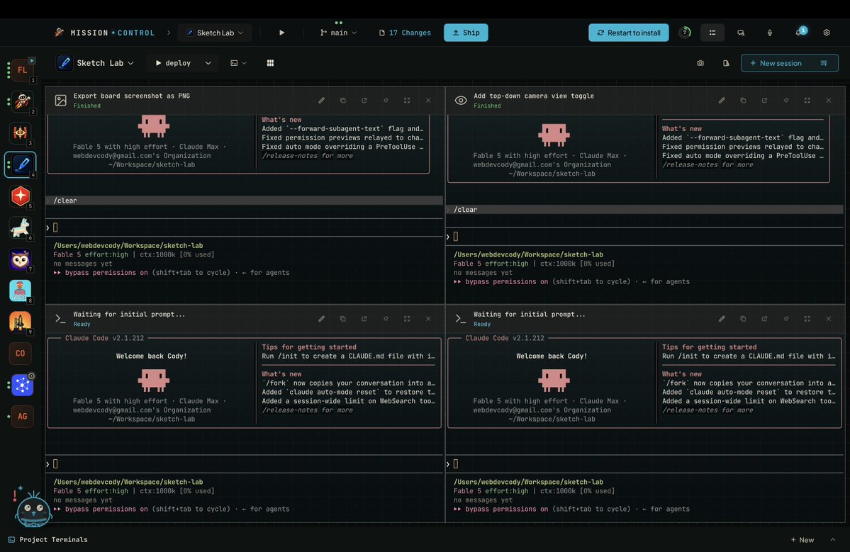Image resolution: width=850 pixels, height=552 pixels.
Task: Expand the Project Terminals panel chevron
Action: [833, 539]
